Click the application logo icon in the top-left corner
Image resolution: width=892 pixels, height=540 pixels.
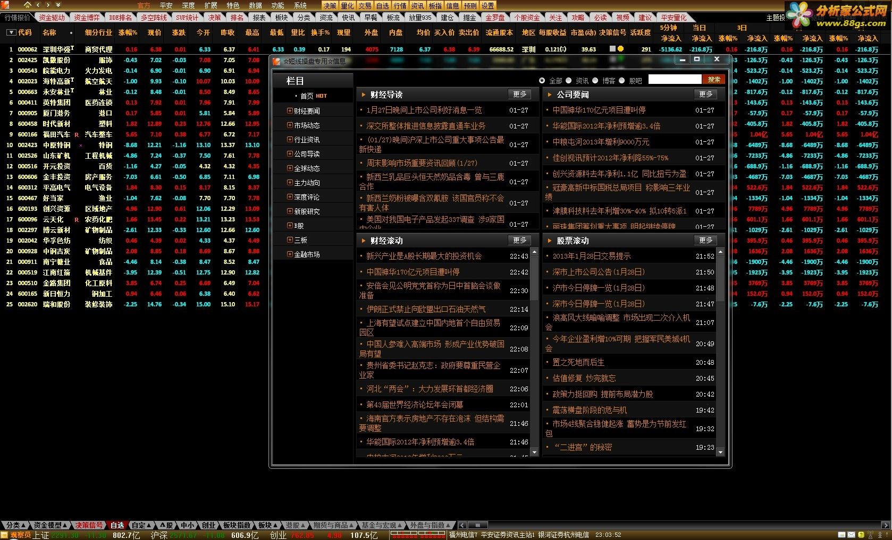(x=5, y=5)
